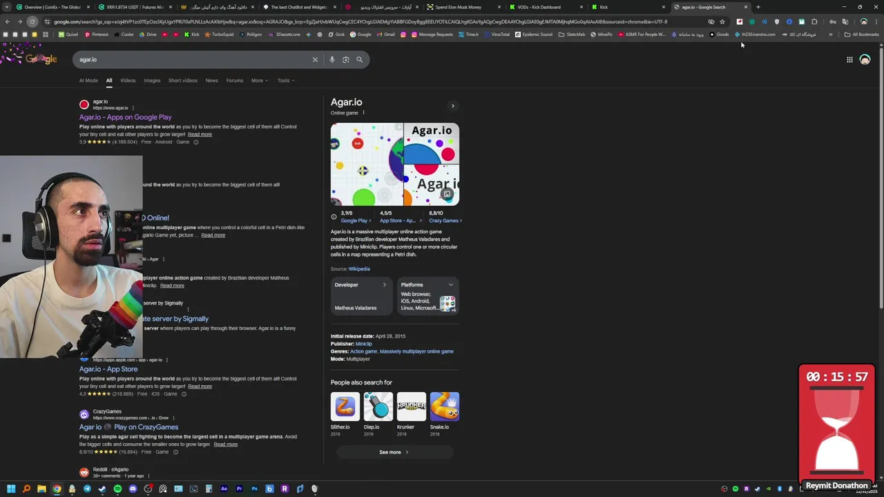Click the page vertical scrollbar
The image size is (884, 497).
(x=881, y=179)
